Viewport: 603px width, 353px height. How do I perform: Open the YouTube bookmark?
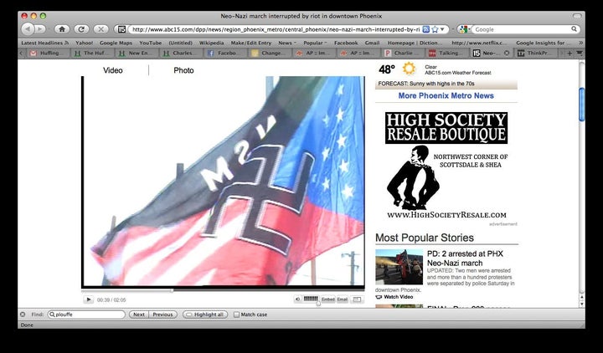coord(151,43)
